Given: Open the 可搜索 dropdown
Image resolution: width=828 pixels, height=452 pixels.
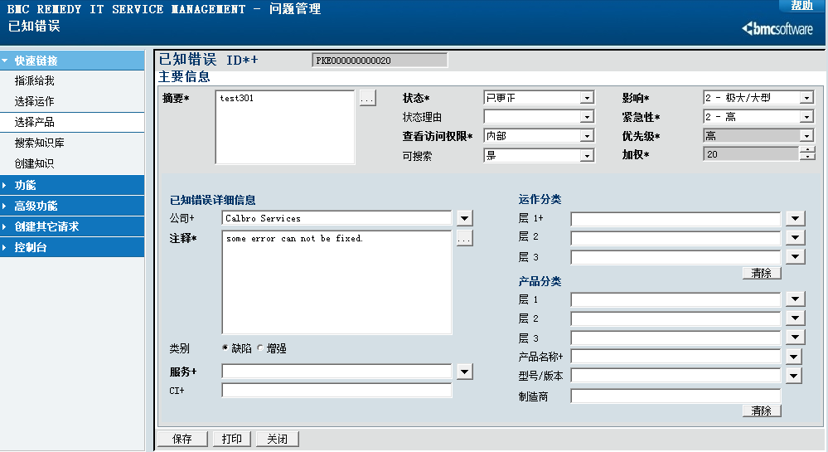Looking at the screenshot, I should tap(587, 155).
